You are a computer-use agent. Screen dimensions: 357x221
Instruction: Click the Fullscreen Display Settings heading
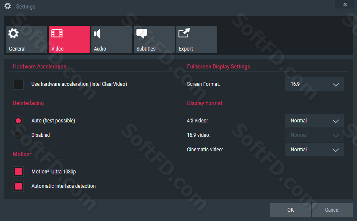[218, 66]
